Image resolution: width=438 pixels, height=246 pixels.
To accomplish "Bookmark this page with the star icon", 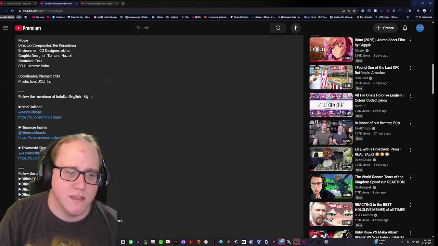I will 354,11.
